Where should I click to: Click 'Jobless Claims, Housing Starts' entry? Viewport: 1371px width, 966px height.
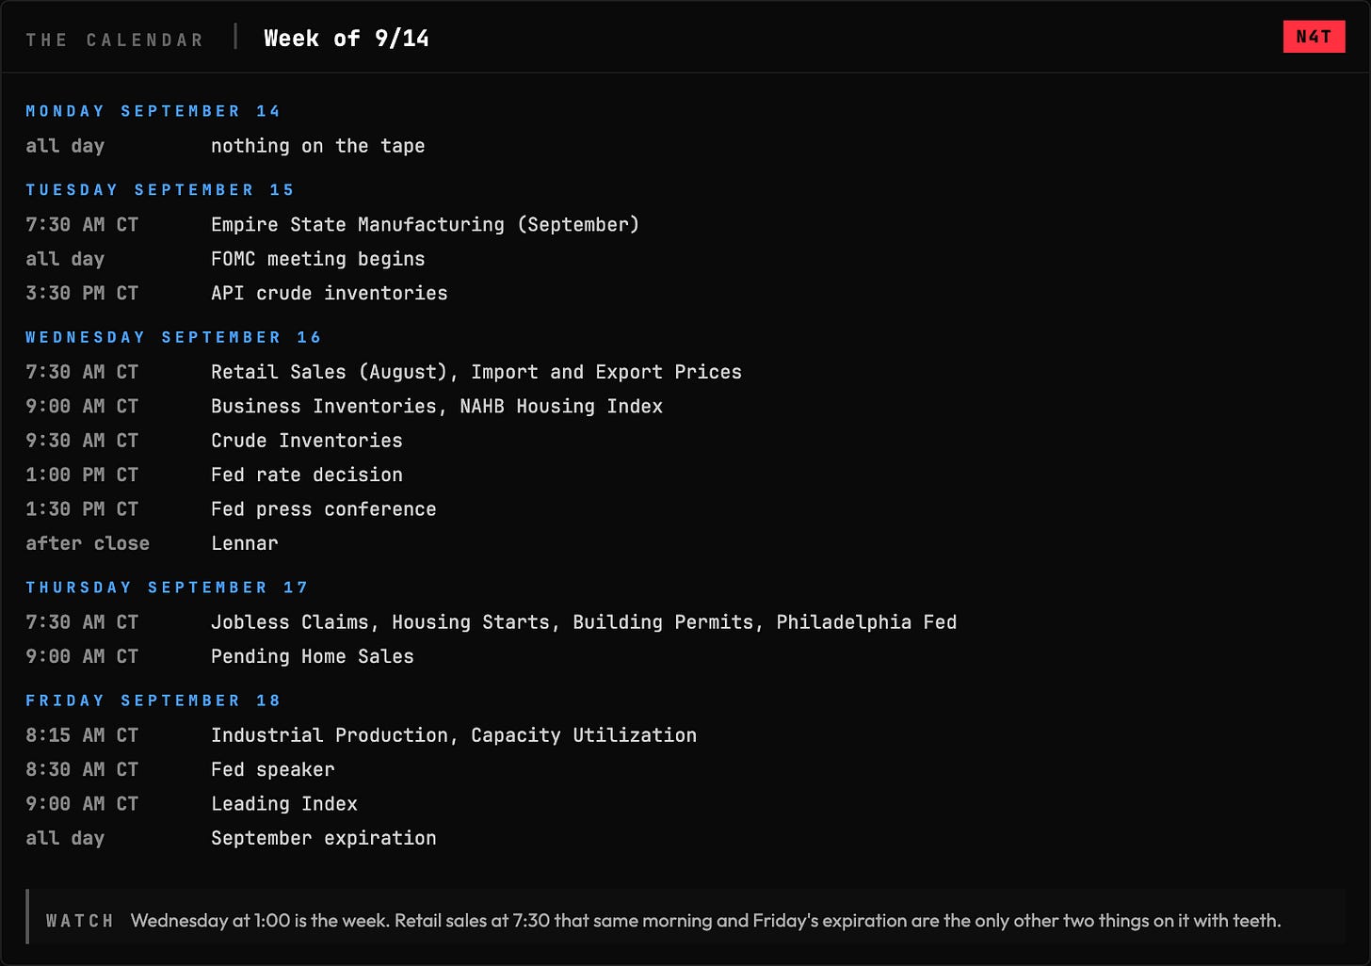click(583, 622)
